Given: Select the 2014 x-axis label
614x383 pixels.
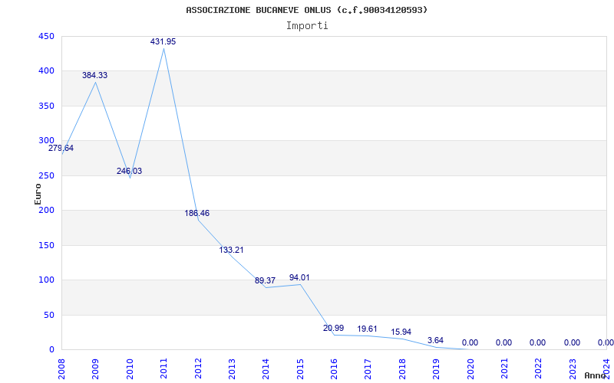Looking at the screenshot, I should coord(266,368).
